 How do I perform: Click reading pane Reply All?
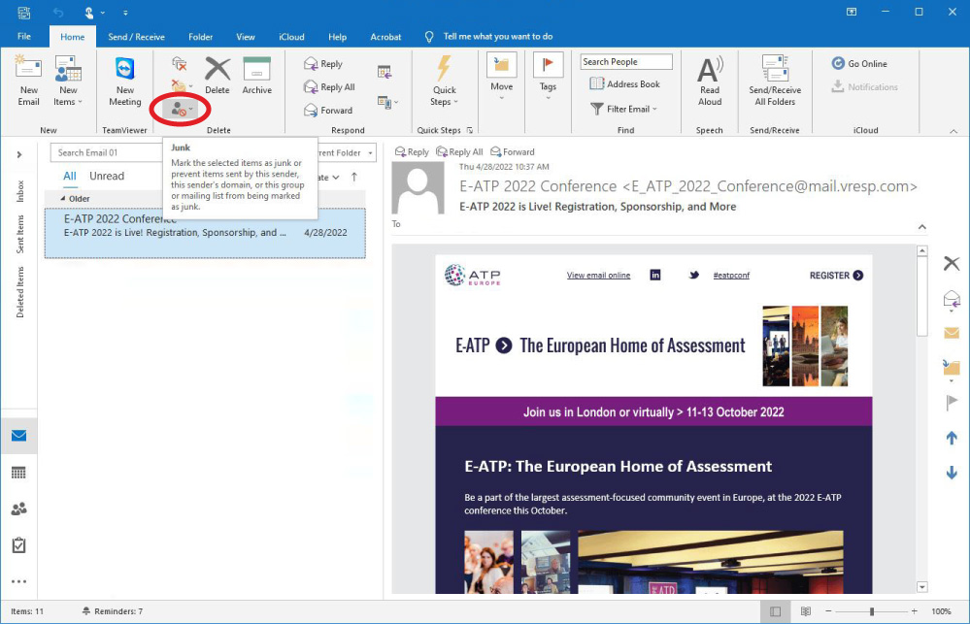click(459, 152)
